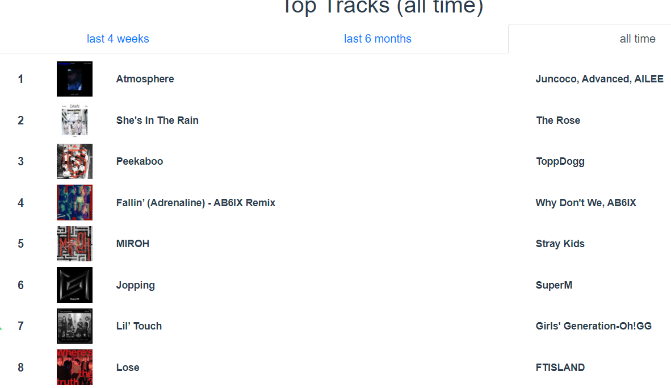
Task: Select the Jopping SuperM logo cover
Action: (x=74, y=285)
